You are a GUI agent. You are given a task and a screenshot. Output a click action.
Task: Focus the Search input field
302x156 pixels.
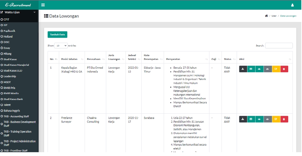[279, 46]
